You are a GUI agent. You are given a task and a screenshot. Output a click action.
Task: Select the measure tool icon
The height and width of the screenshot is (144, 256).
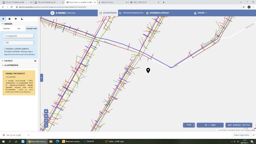(22, 19)
